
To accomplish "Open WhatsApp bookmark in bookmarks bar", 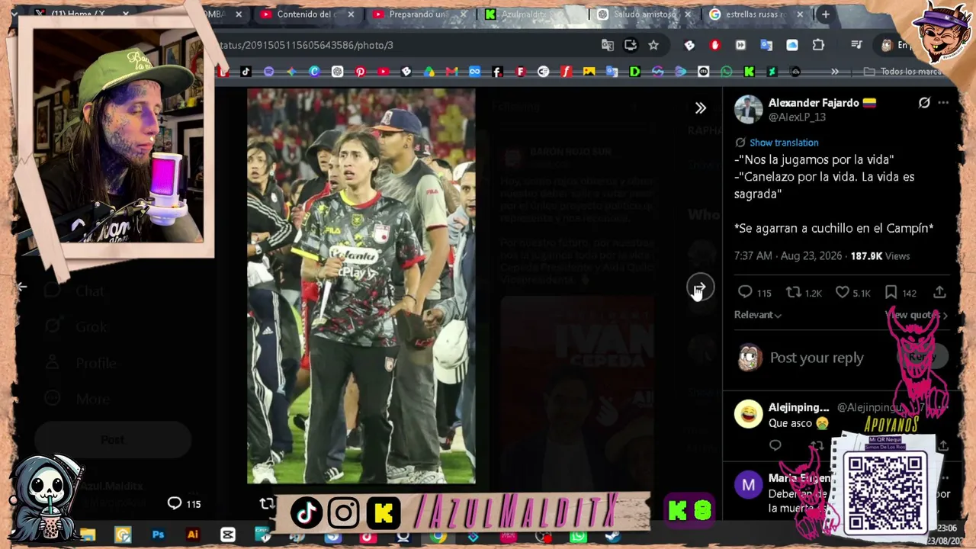I will tap(726, 72).
